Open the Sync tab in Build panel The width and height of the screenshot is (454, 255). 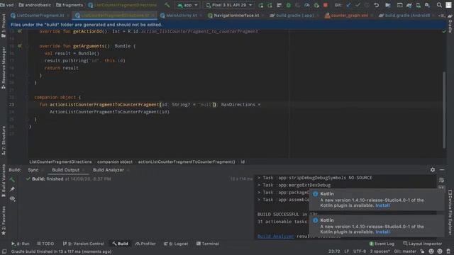33,170
